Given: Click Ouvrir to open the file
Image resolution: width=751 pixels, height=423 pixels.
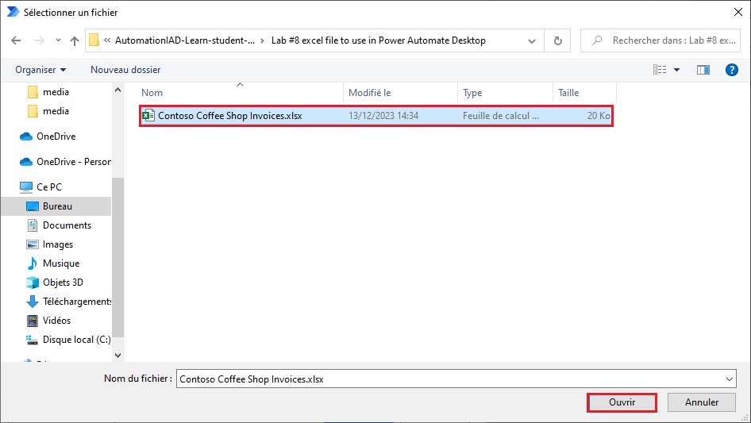Looking at the screenshot, I should tap(622, 402).
